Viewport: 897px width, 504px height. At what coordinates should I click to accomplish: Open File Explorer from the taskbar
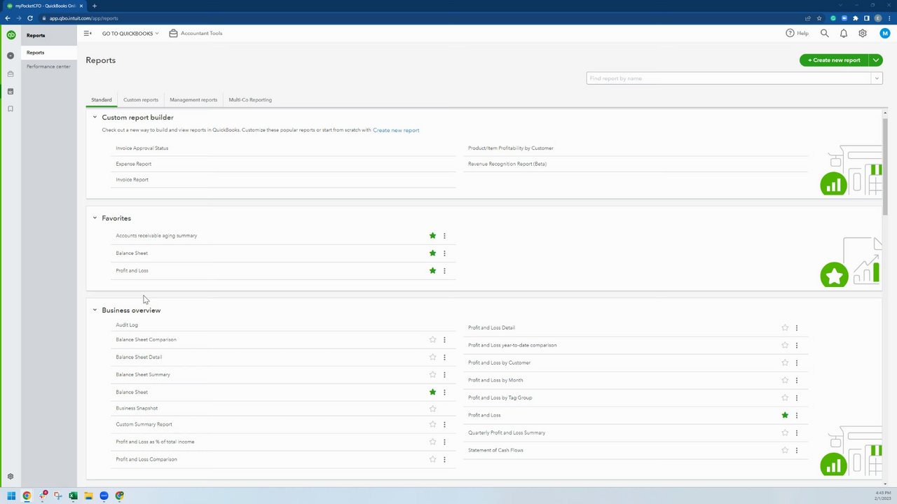(x=88, y=496)
